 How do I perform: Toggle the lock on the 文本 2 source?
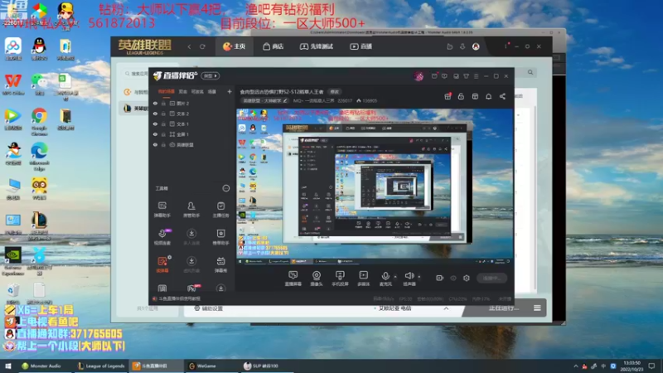(163, 114)
